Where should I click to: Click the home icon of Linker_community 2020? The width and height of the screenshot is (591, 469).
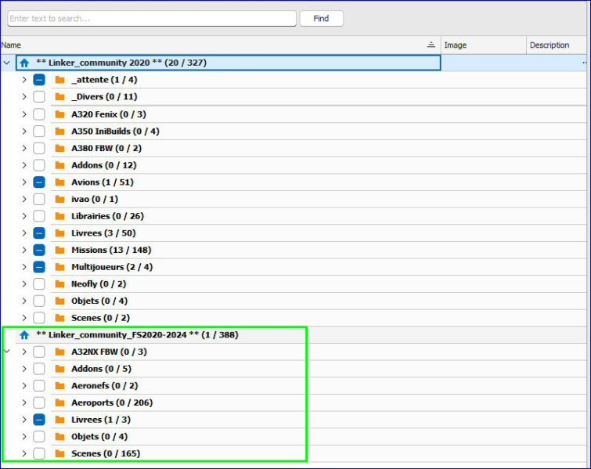[24, 63]
